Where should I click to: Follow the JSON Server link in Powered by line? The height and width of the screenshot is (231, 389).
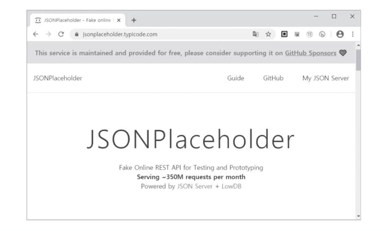pos(195,186)
